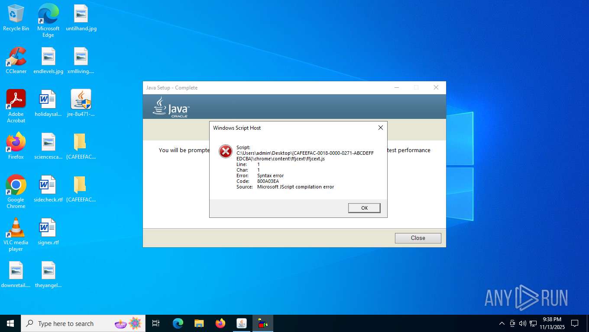This screenshot has height=332, width=589.
Task: Select the downretail image file icon
Action: 16,275
